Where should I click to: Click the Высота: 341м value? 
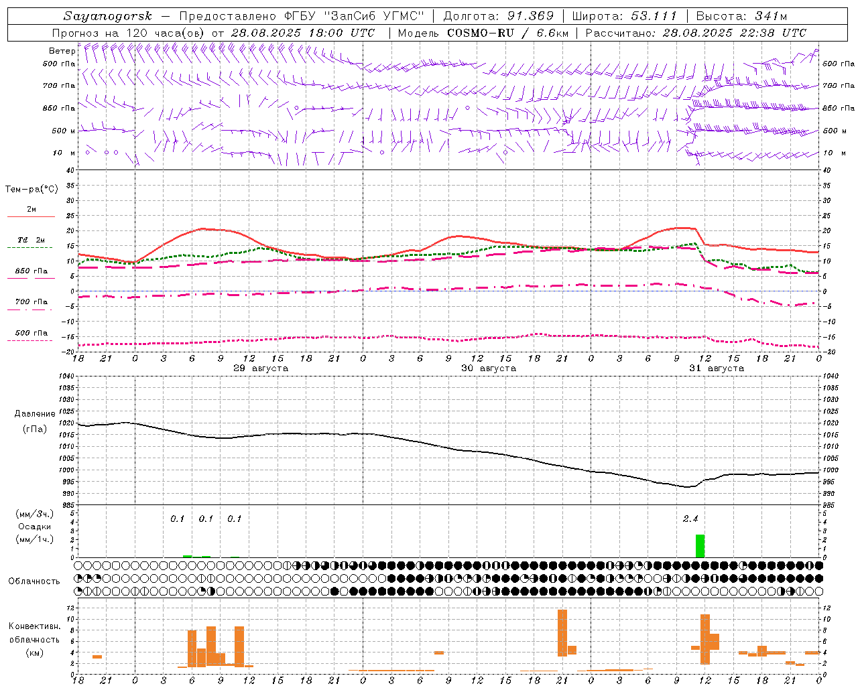741,16
